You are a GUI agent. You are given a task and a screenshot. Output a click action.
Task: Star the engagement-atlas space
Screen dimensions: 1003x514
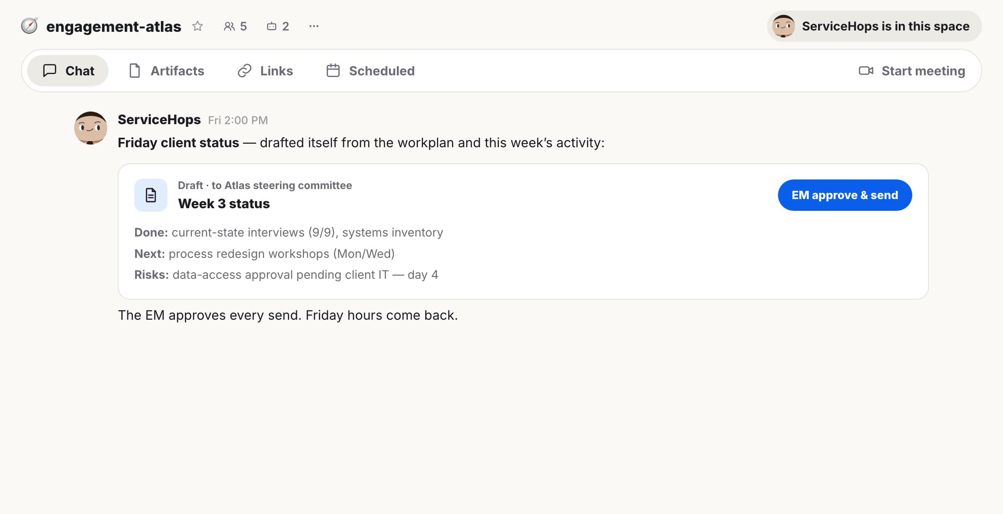pos(198,26)
